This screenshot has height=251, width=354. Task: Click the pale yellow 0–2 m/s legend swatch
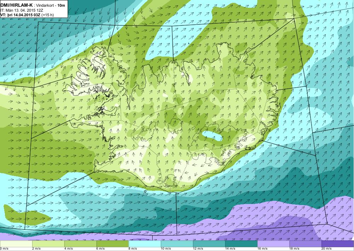pos(16,244)
